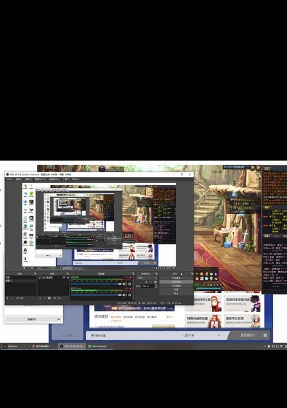This screenshot has height=408, width=287.
Task: Move selected source up with arrow
Action: click(55, 298)
